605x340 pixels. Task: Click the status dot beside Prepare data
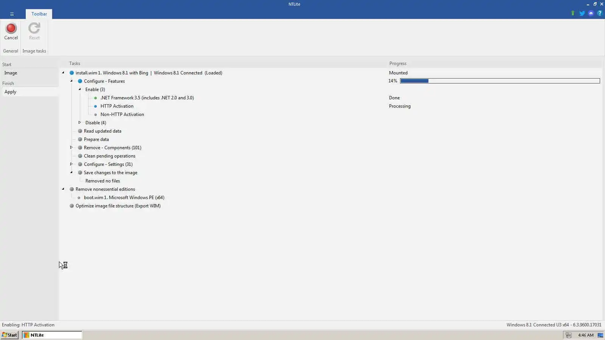point(80,139)
